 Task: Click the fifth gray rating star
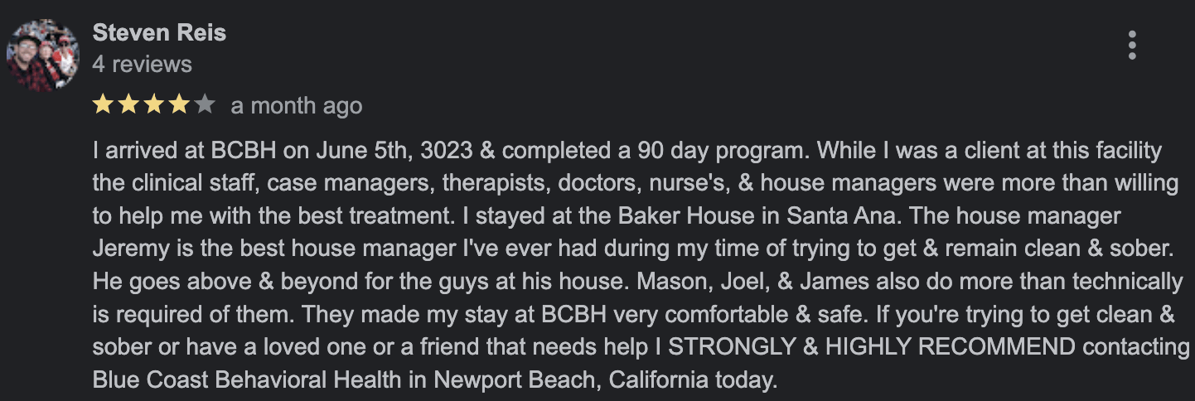coord(206,105)
